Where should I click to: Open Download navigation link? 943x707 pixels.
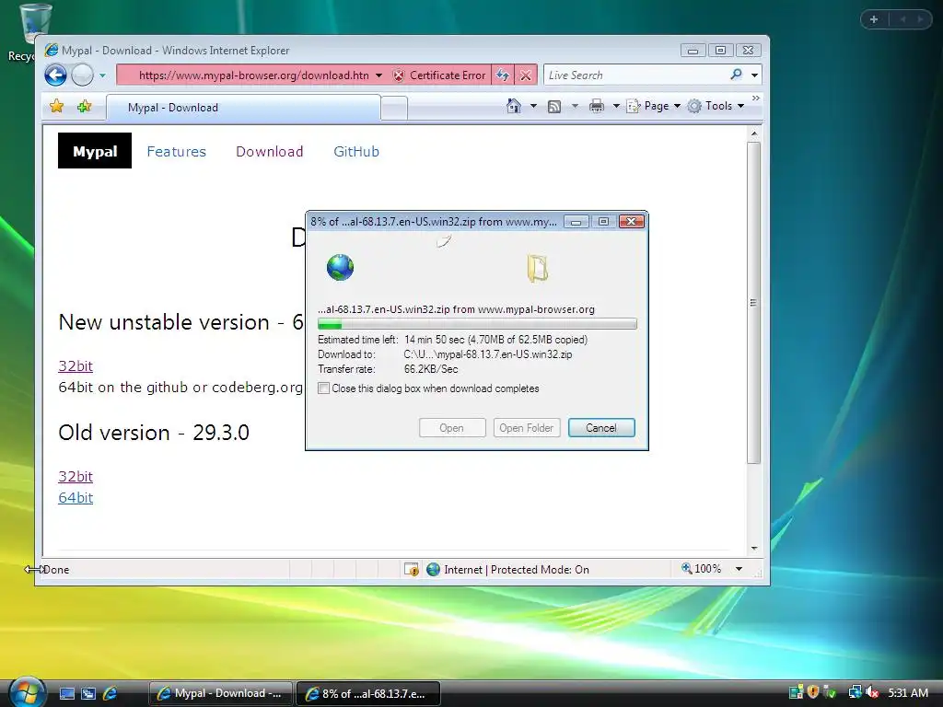point(270,152)
